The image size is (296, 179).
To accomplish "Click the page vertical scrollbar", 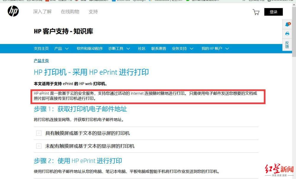I will [x=294, y=88].
